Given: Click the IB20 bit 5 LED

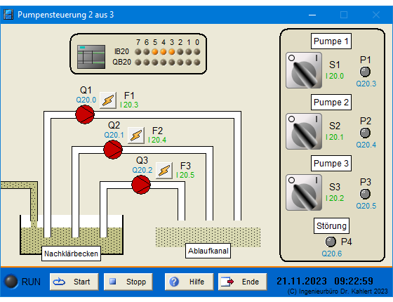Looking at the screenshot, I should 155,52.
